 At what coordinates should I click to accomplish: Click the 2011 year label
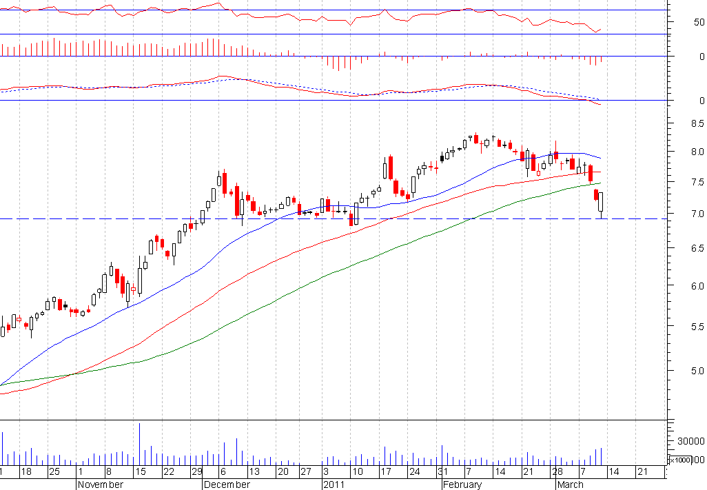(x=334, y=484)
